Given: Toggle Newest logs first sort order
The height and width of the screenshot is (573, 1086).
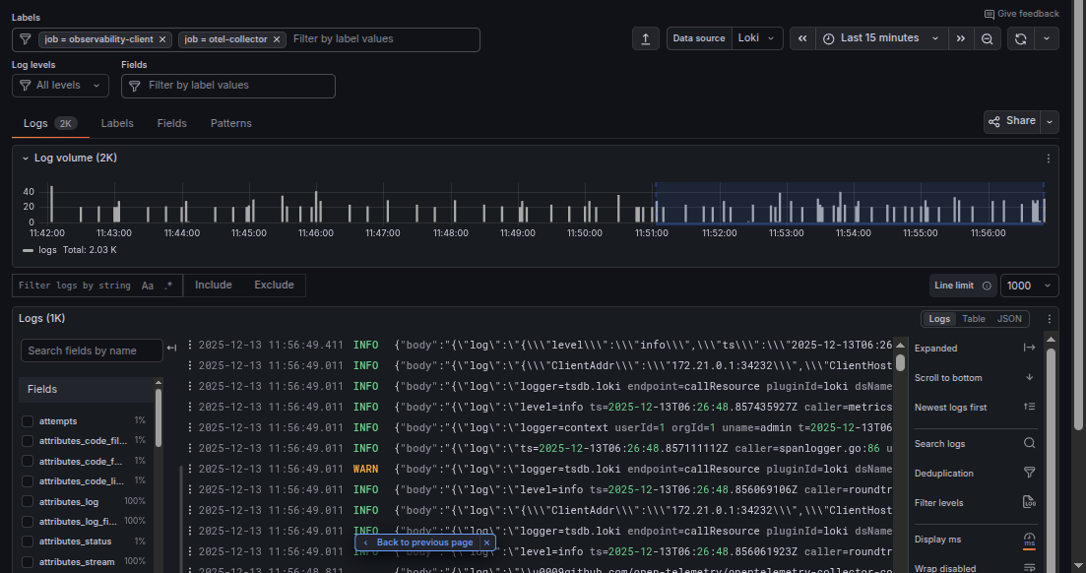Looking at the screenshot, I should point(1029,408).
